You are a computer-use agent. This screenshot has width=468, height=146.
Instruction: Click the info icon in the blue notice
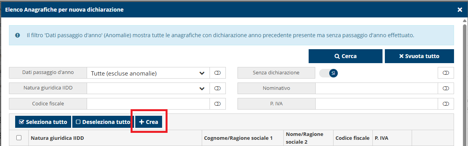point(17,35)
